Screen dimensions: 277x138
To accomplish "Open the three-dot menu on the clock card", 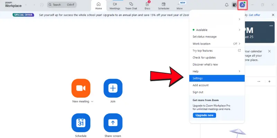I will click(x=271, y=26).
